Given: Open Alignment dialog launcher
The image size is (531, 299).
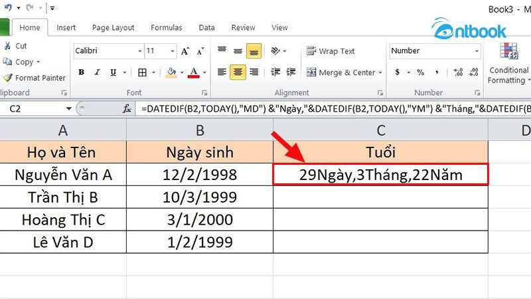Looking at the screenshot, I should pos(380,92).
